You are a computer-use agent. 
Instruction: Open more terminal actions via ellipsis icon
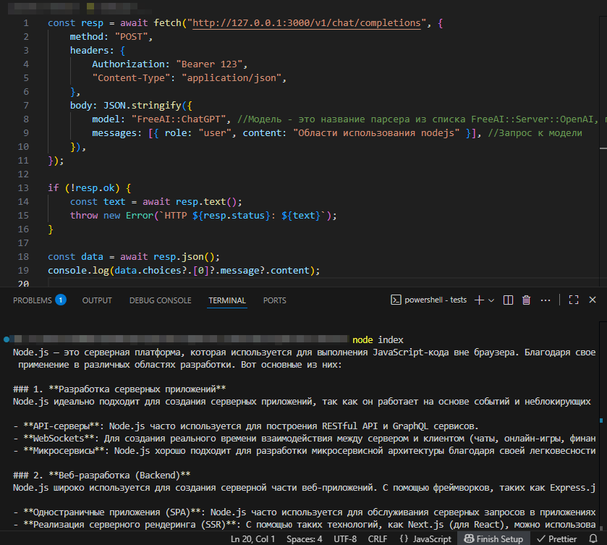[545, 299]
